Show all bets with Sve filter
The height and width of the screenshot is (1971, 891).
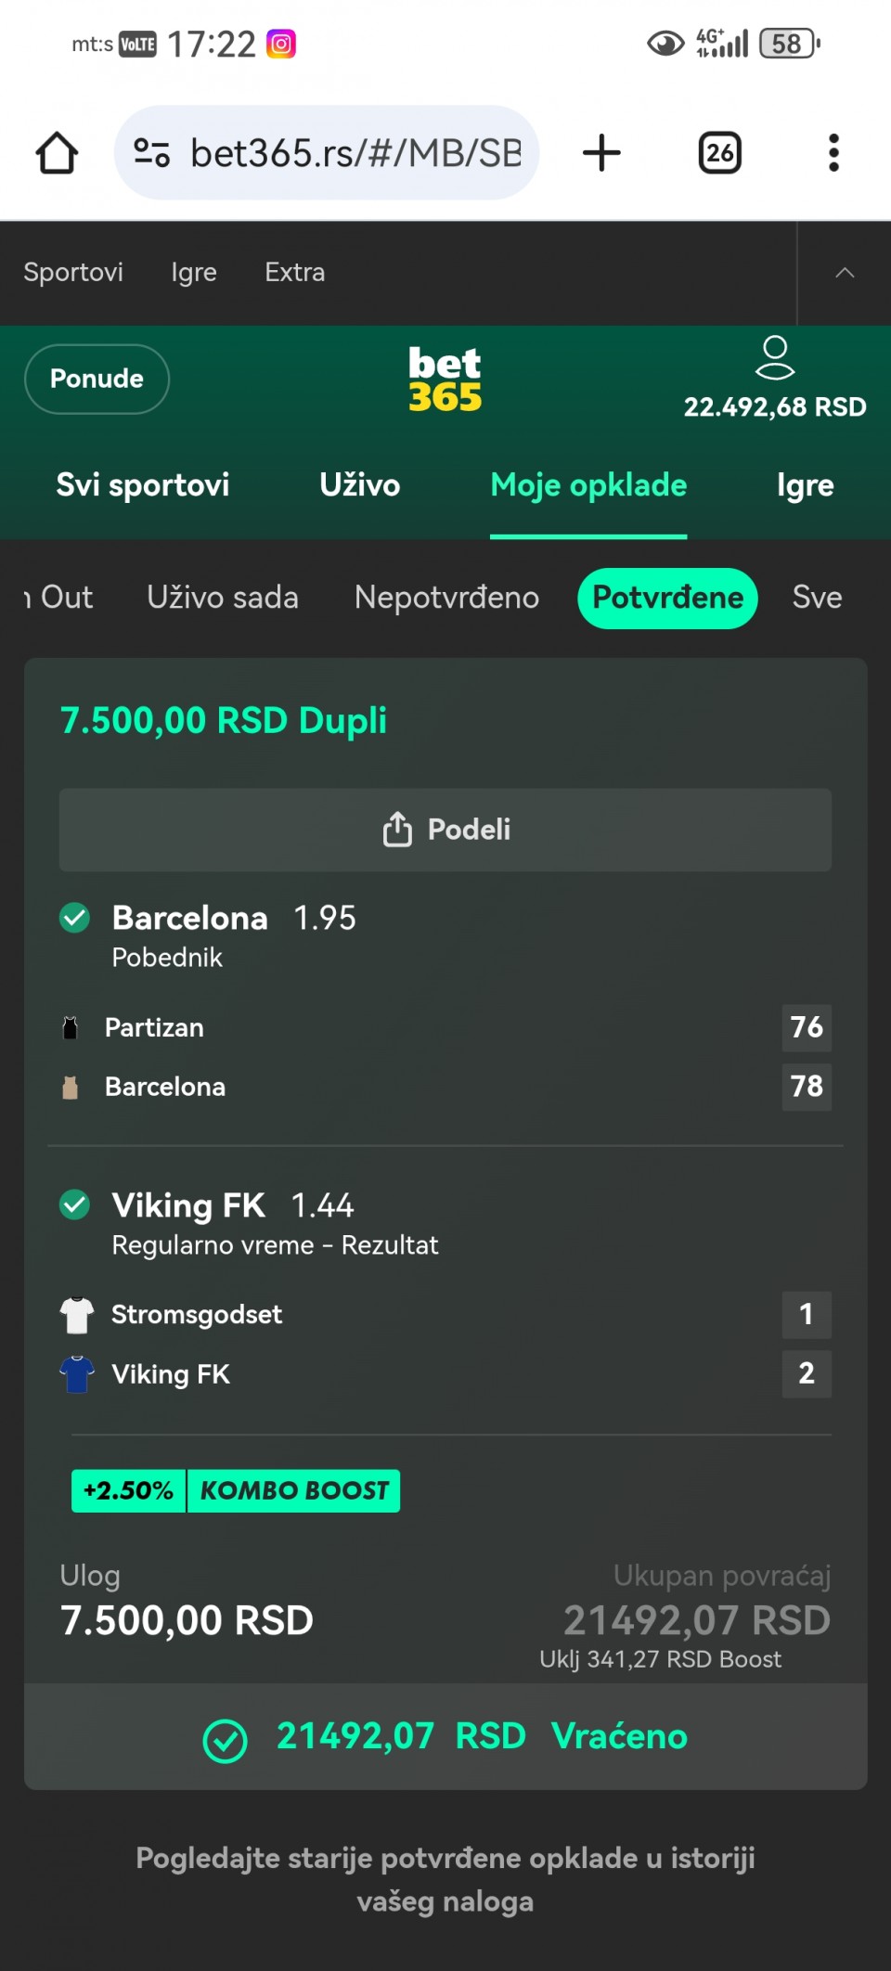tap(817, 598)
